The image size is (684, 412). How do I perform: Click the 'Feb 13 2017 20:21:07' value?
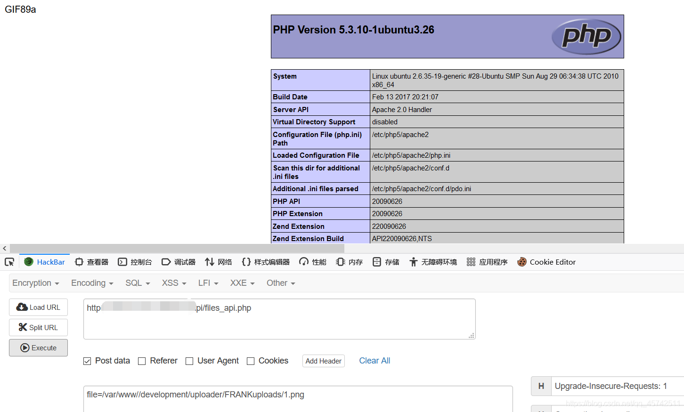click(x=405, y=97)
